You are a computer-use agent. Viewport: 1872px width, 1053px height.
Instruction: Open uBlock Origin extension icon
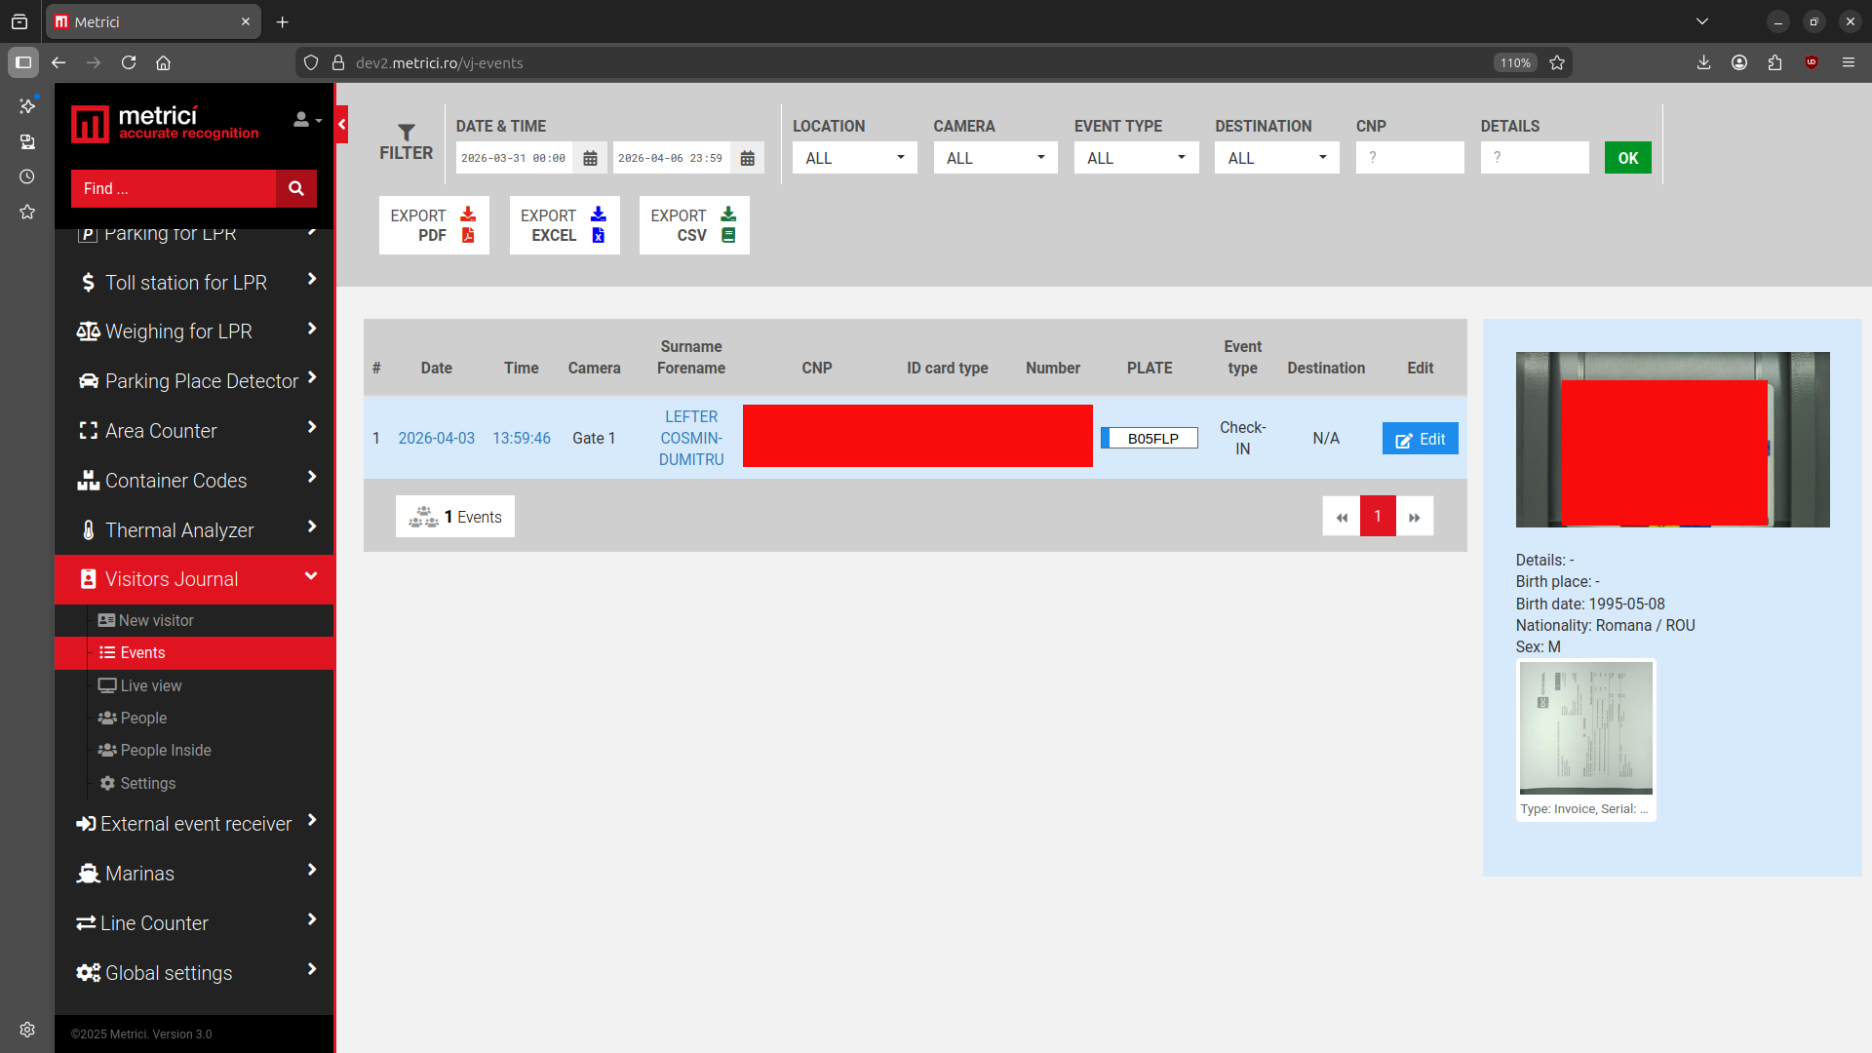click(x=1812, y=62)
